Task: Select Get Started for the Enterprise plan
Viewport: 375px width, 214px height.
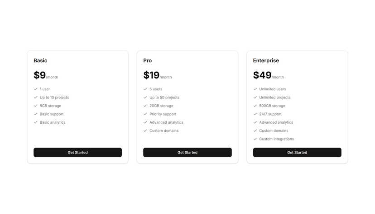Action: click(x=297, y=152)
